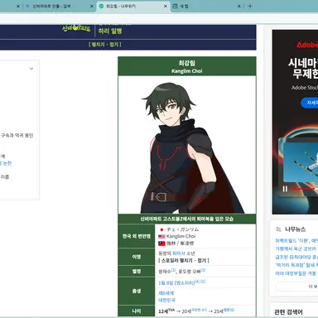The width and height of the screenshot is (318, 318).
Task: Open footnote [2] after 왕재수
Action: click(173, 270)
